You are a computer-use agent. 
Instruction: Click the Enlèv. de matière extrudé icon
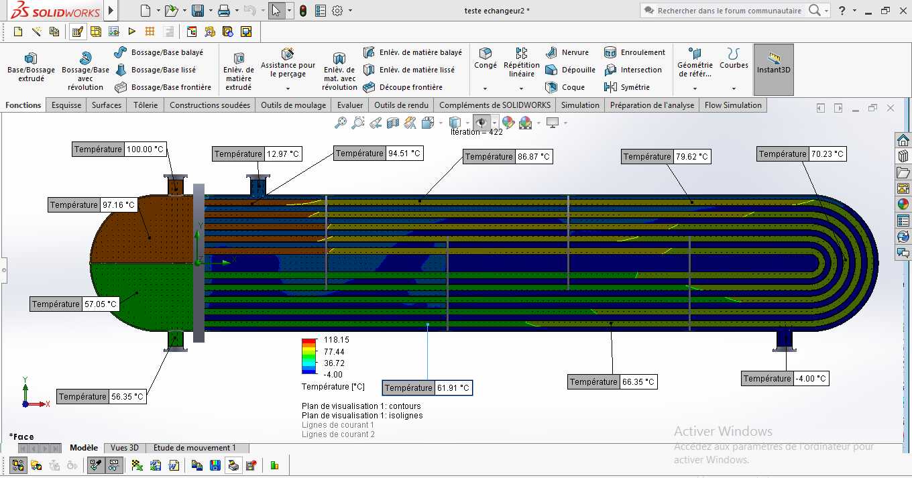coord(239,58)
